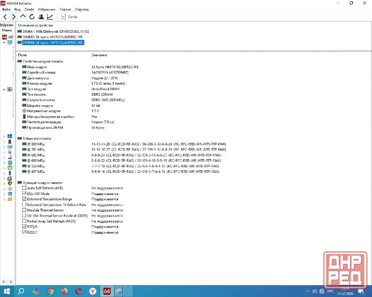
Task: Expand chevron beside the Server tower node
Action: pyautogui.click(x=4, y=142)
